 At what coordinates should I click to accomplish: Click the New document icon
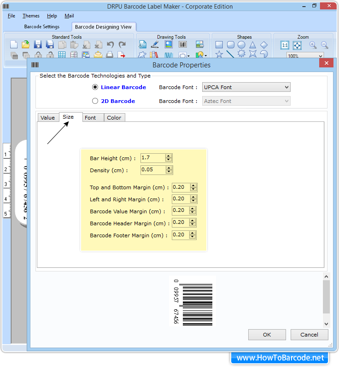pos(14,44)
